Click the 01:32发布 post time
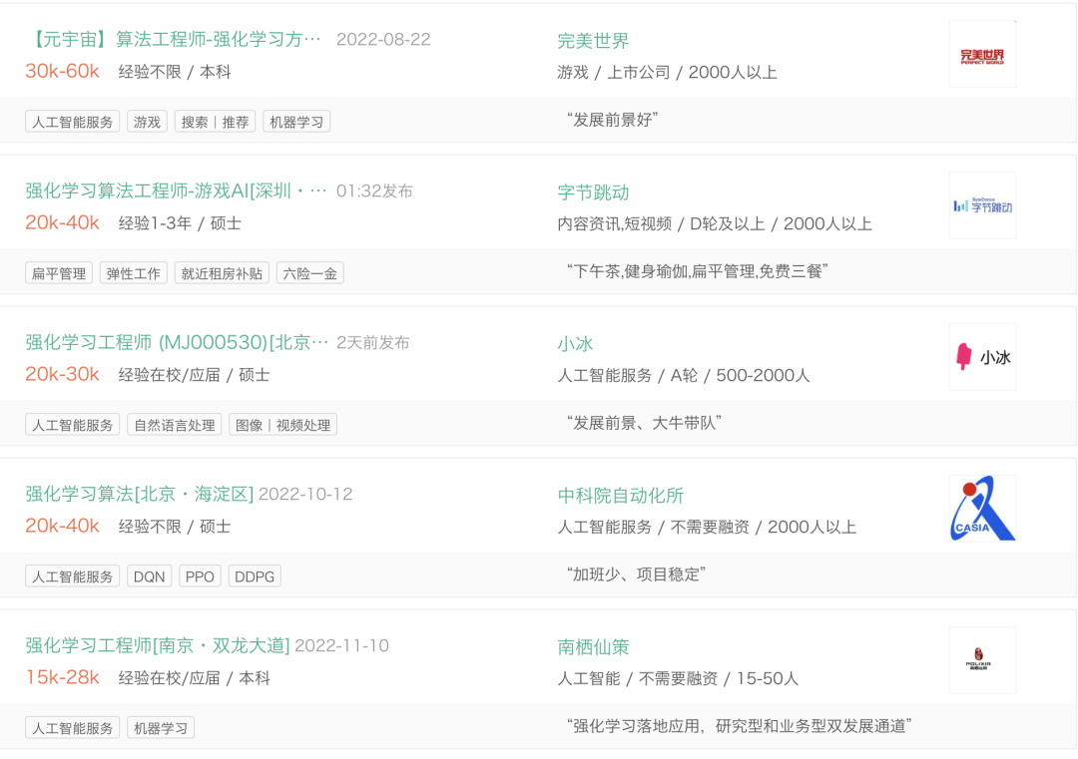The height and width of the screenshot is (759, 1078). coord(374,190)
